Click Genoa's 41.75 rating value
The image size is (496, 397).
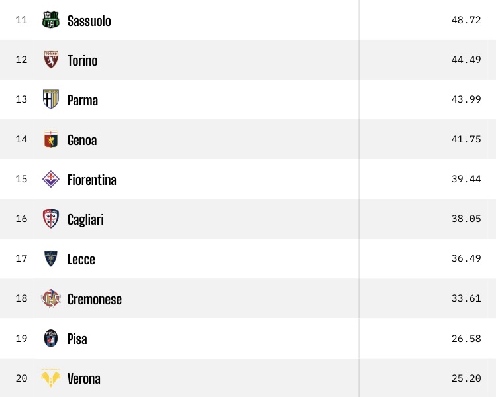[x=466, y=140]
